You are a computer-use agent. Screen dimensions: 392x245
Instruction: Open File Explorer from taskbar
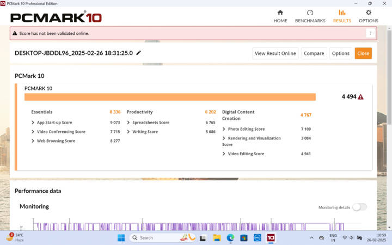point(217,238)
